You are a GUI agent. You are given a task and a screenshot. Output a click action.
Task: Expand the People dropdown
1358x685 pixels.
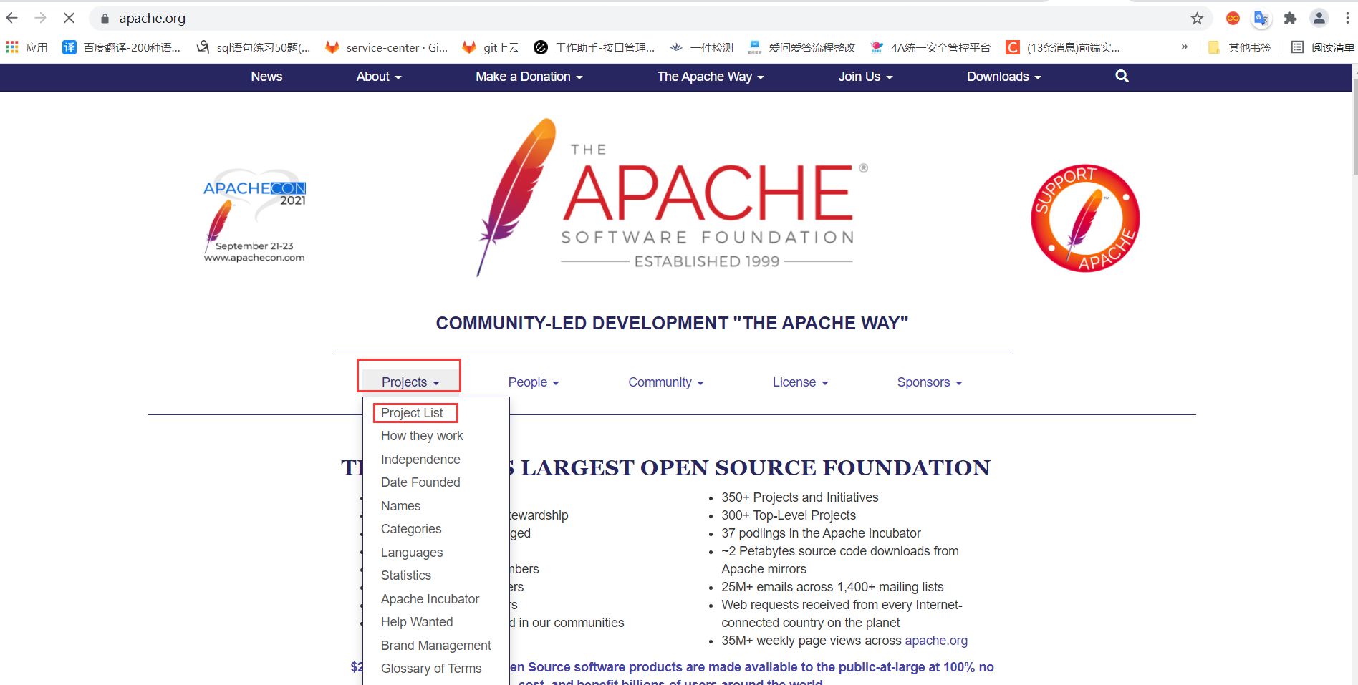click(x=534, y=382)
